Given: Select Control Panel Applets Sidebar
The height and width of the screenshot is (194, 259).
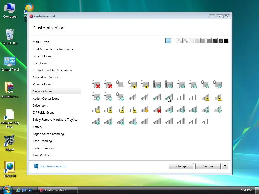Looking at the screenshot, I should pos(53,70).
